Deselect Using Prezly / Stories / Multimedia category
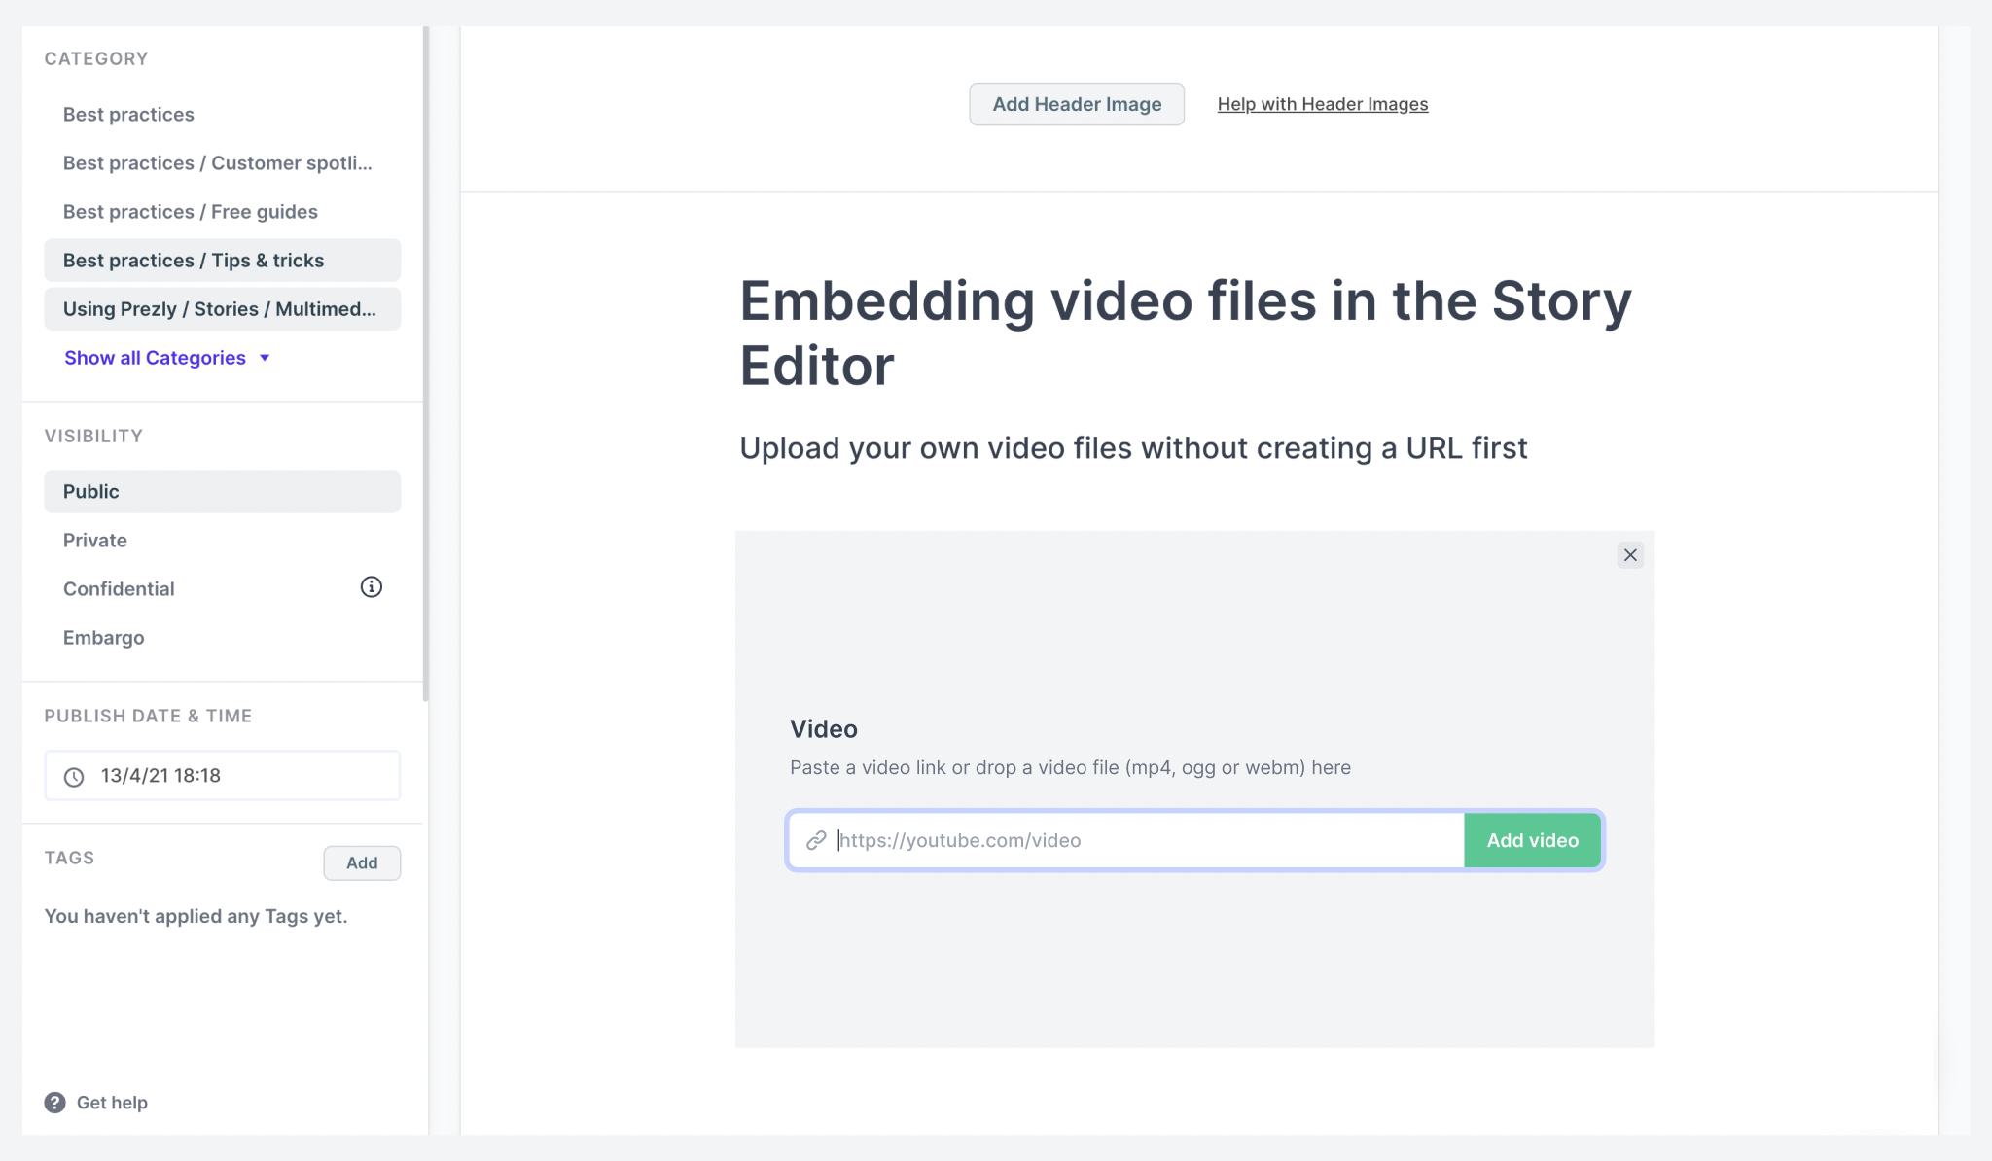This screenshot has height=1161, width=1992. click(x=222, y=309)
